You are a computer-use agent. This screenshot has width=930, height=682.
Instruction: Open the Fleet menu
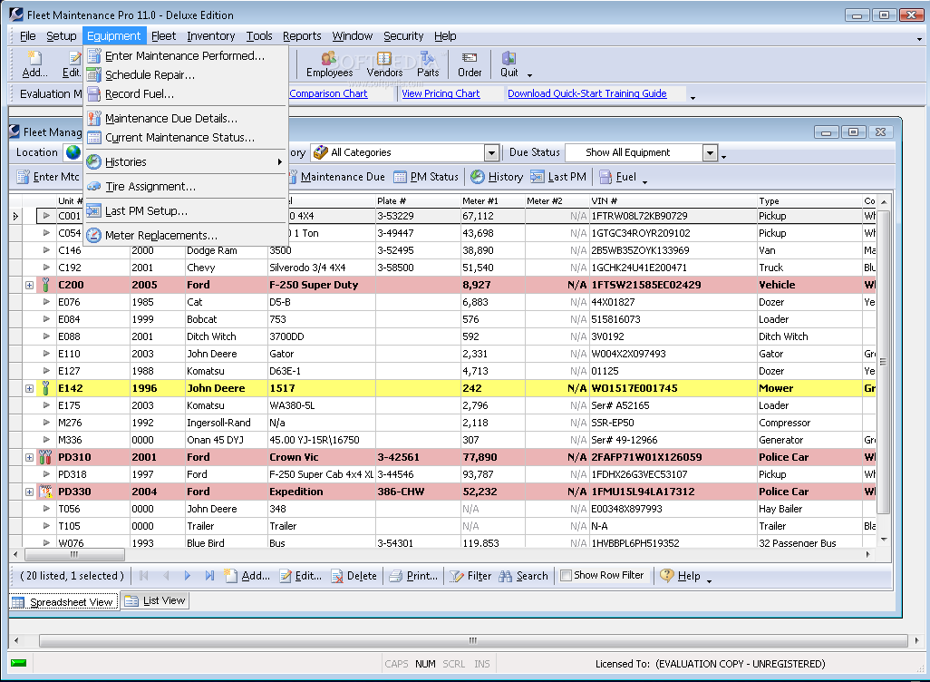tap(163, 36)
